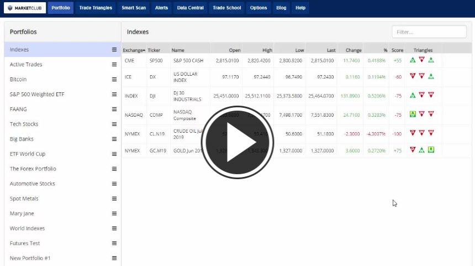Image resolution: width=475 pixels, height=266 pixels.
Task: Sort by the High column header
Action: point(267,50)
